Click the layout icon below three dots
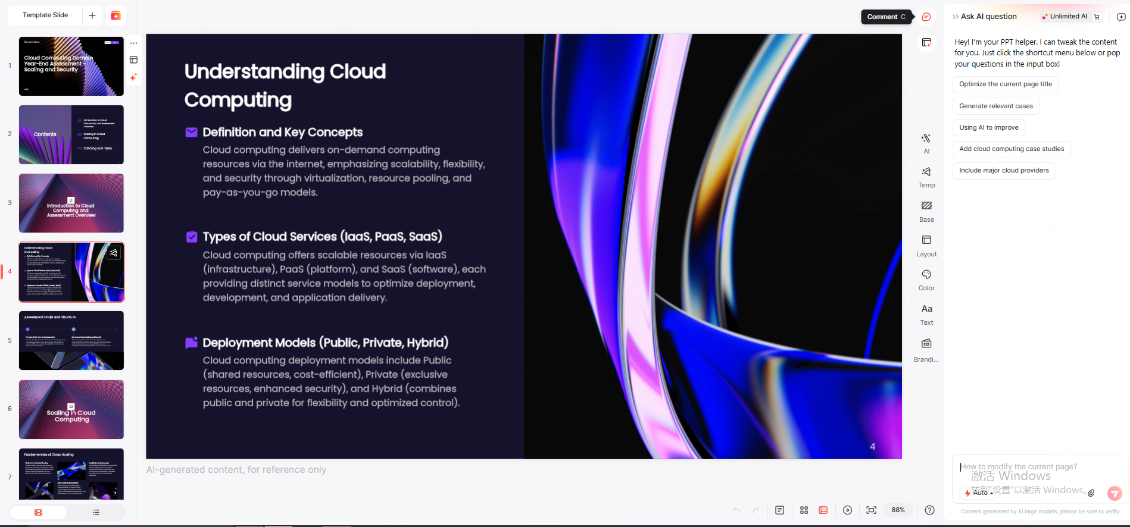This screenshot has width=1130, height=527. [134, 60]
